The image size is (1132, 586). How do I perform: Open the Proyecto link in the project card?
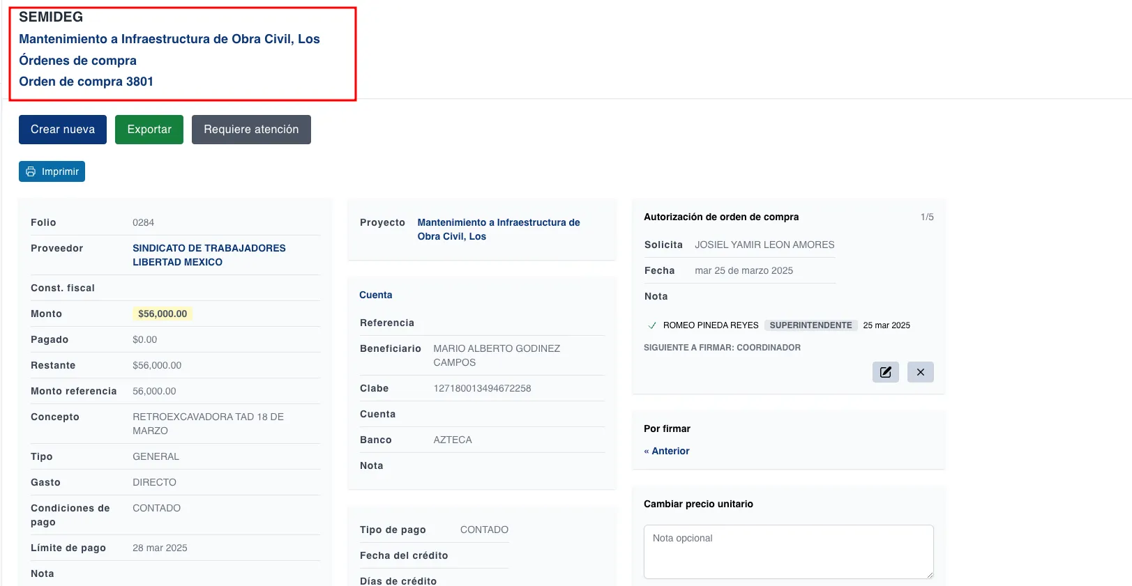coord(498,229)
